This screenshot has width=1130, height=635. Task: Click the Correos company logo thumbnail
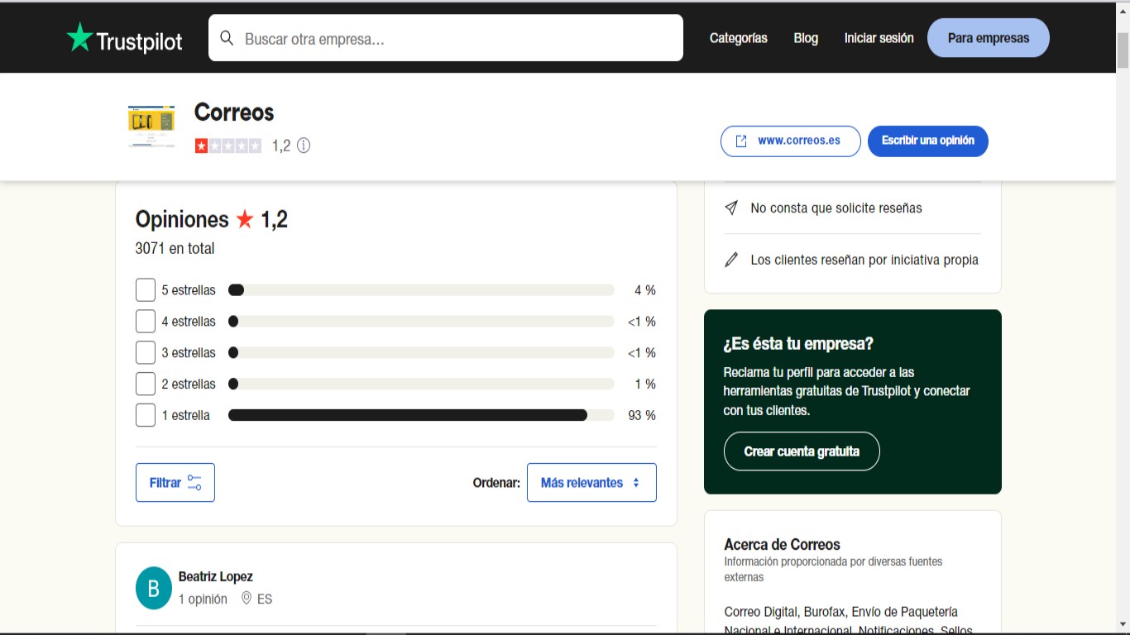point(151,127)
